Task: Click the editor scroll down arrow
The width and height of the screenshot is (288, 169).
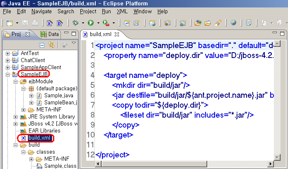Action: (x=277, y=157)
